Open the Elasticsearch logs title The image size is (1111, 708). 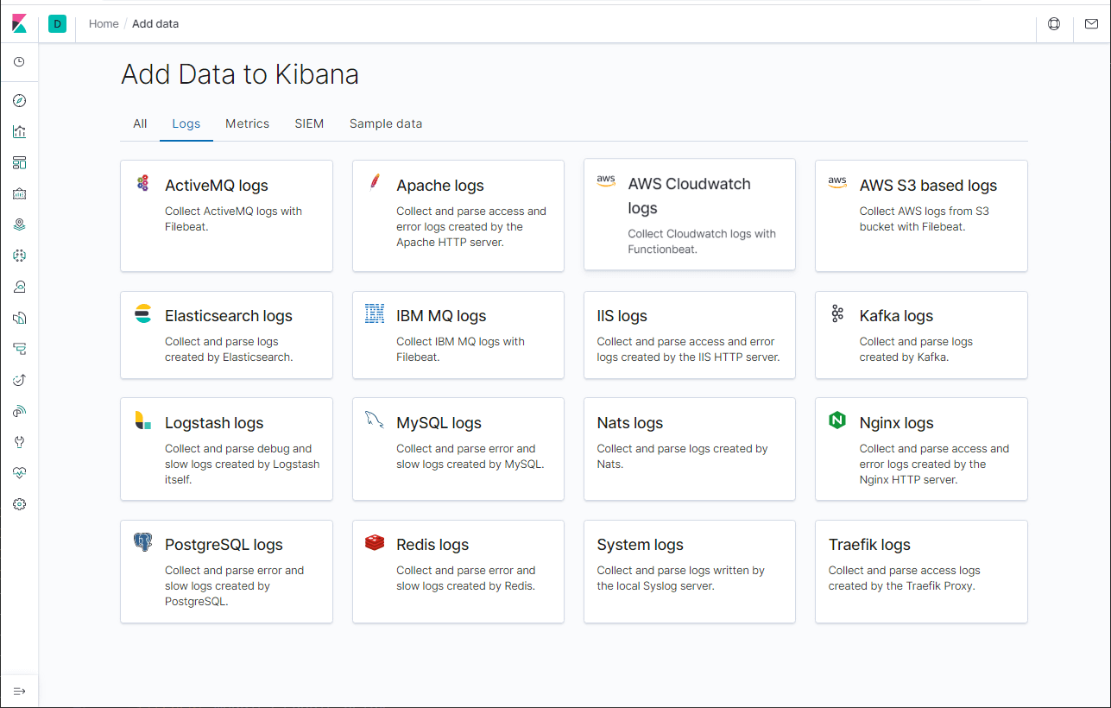tap(229, 316)
